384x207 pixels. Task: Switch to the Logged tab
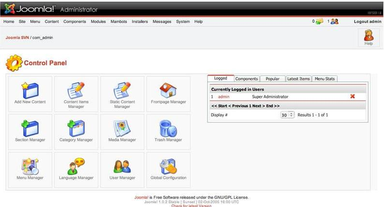[221, 78]
